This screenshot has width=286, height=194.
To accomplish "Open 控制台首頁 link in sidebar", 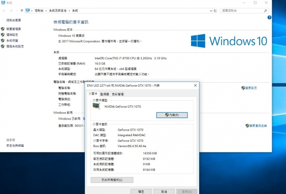I will coord(14,20).
